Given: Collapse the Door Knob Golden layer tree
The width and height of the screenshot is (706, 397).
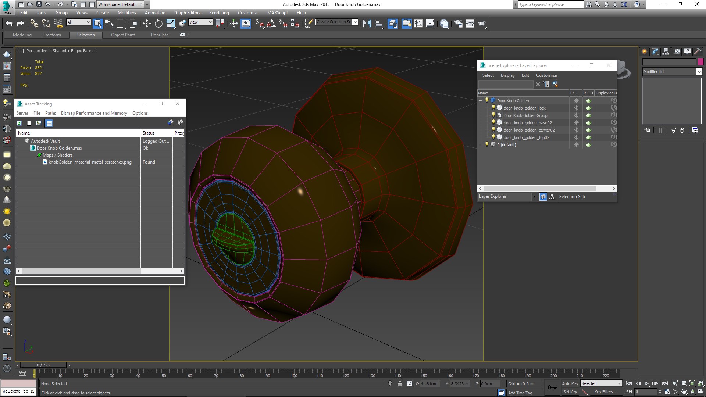Looking at the screenshot, I should coord(481,100).
